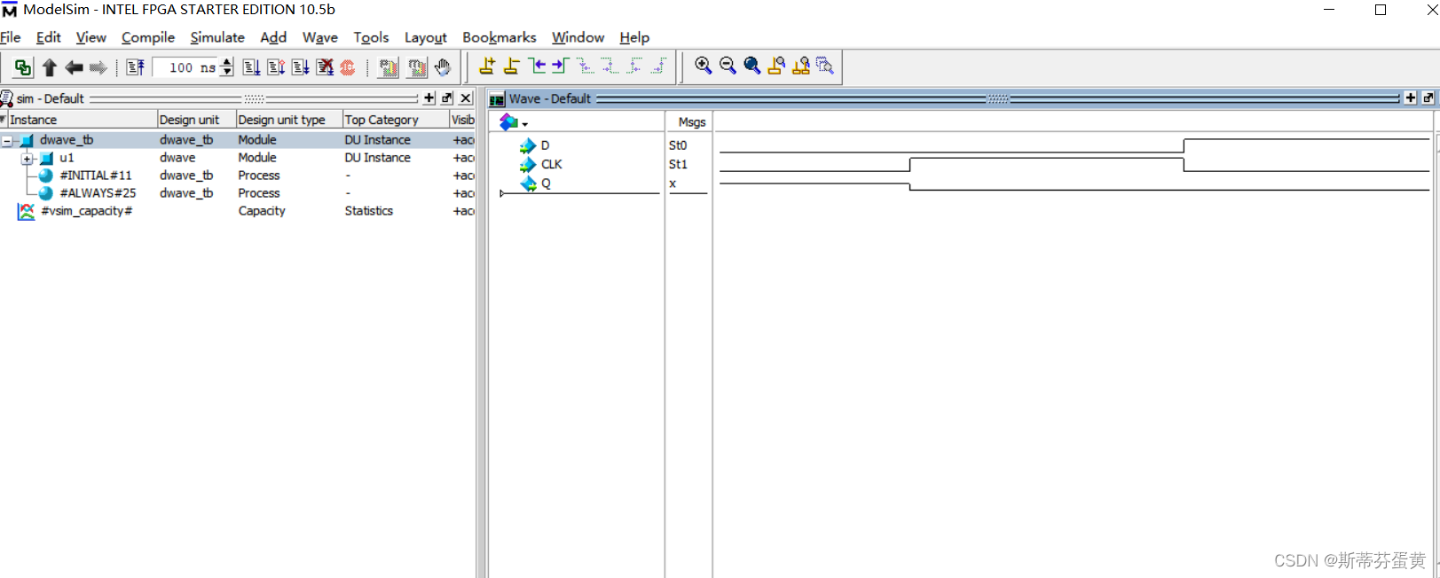This screenshot has width=1440, height=578.
Task: Open the Compile menu
Action: pos(148,37)
